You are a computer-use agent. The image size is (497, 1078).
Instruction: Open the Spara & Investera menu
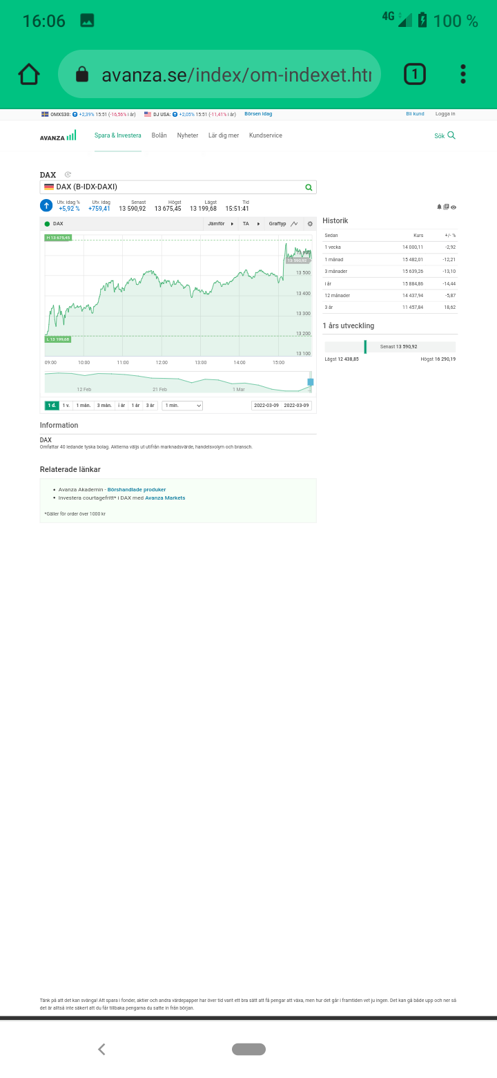point(117,135)
